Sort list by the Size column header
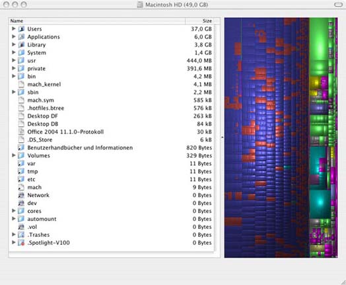346x285 pixels. point(199,21)
